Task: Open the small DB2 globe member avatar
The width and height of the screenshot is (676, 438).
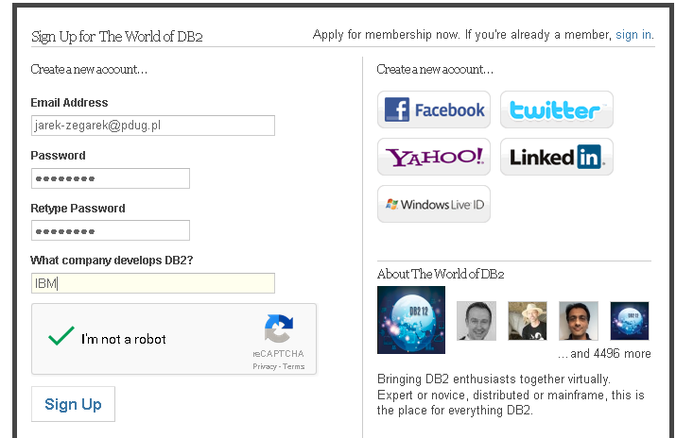Action: click(x=630, y=321)
